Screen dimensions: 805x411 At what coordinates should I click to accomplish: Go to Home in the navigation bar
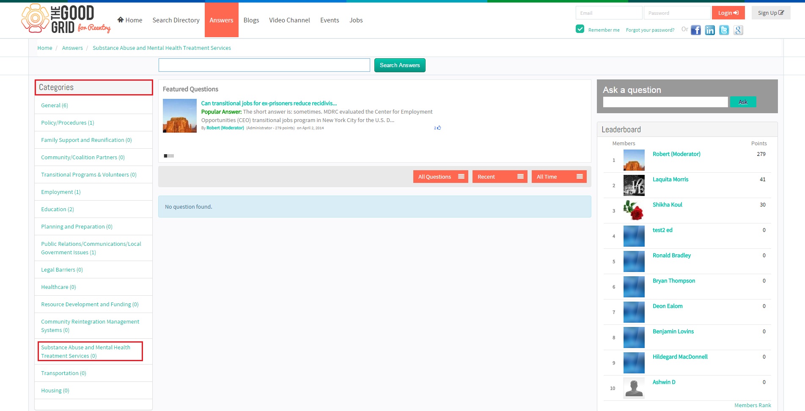[x=130, y=20]
